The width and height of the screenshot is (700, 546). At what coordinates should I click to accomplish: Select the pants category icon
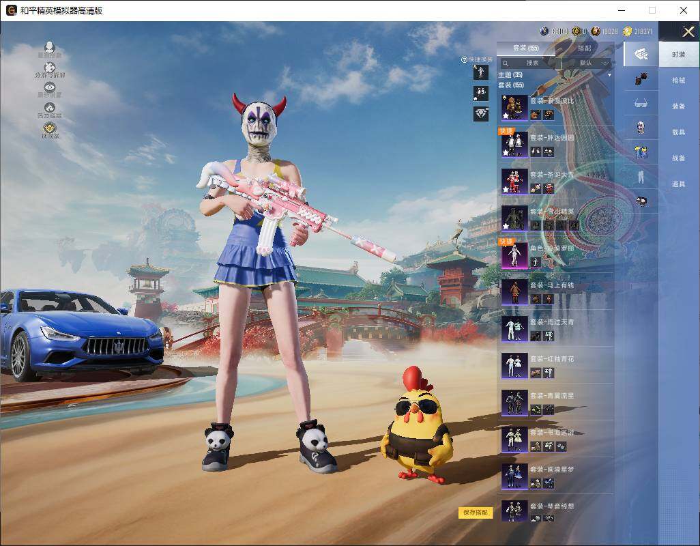point(641,177)
